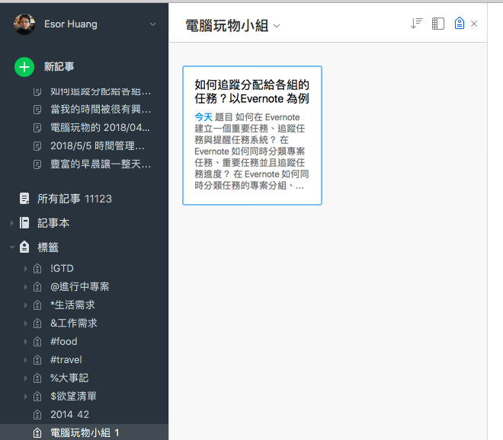
Task: Open the account dropdown chevron beside Esor Huang
Action: coord(152,24)
